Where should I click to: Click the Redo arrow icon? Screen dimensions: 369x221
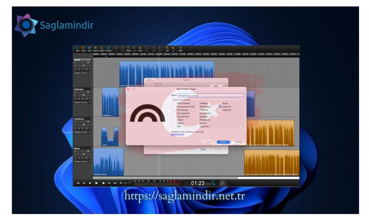(x=160, y=49)
